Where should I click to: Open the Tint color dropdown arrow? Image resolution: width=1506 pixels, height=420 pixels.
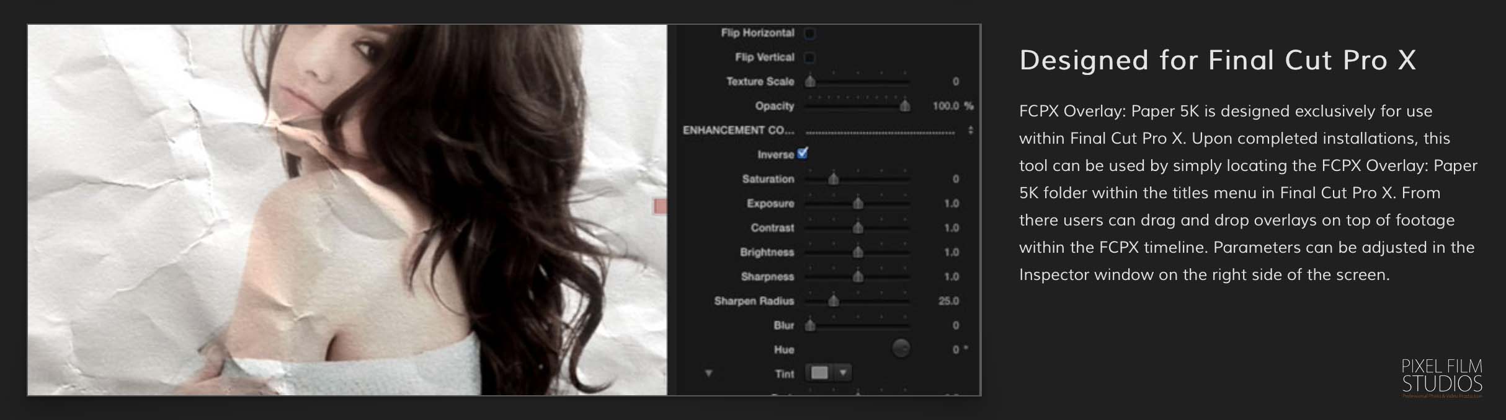(x=843, y=373)
